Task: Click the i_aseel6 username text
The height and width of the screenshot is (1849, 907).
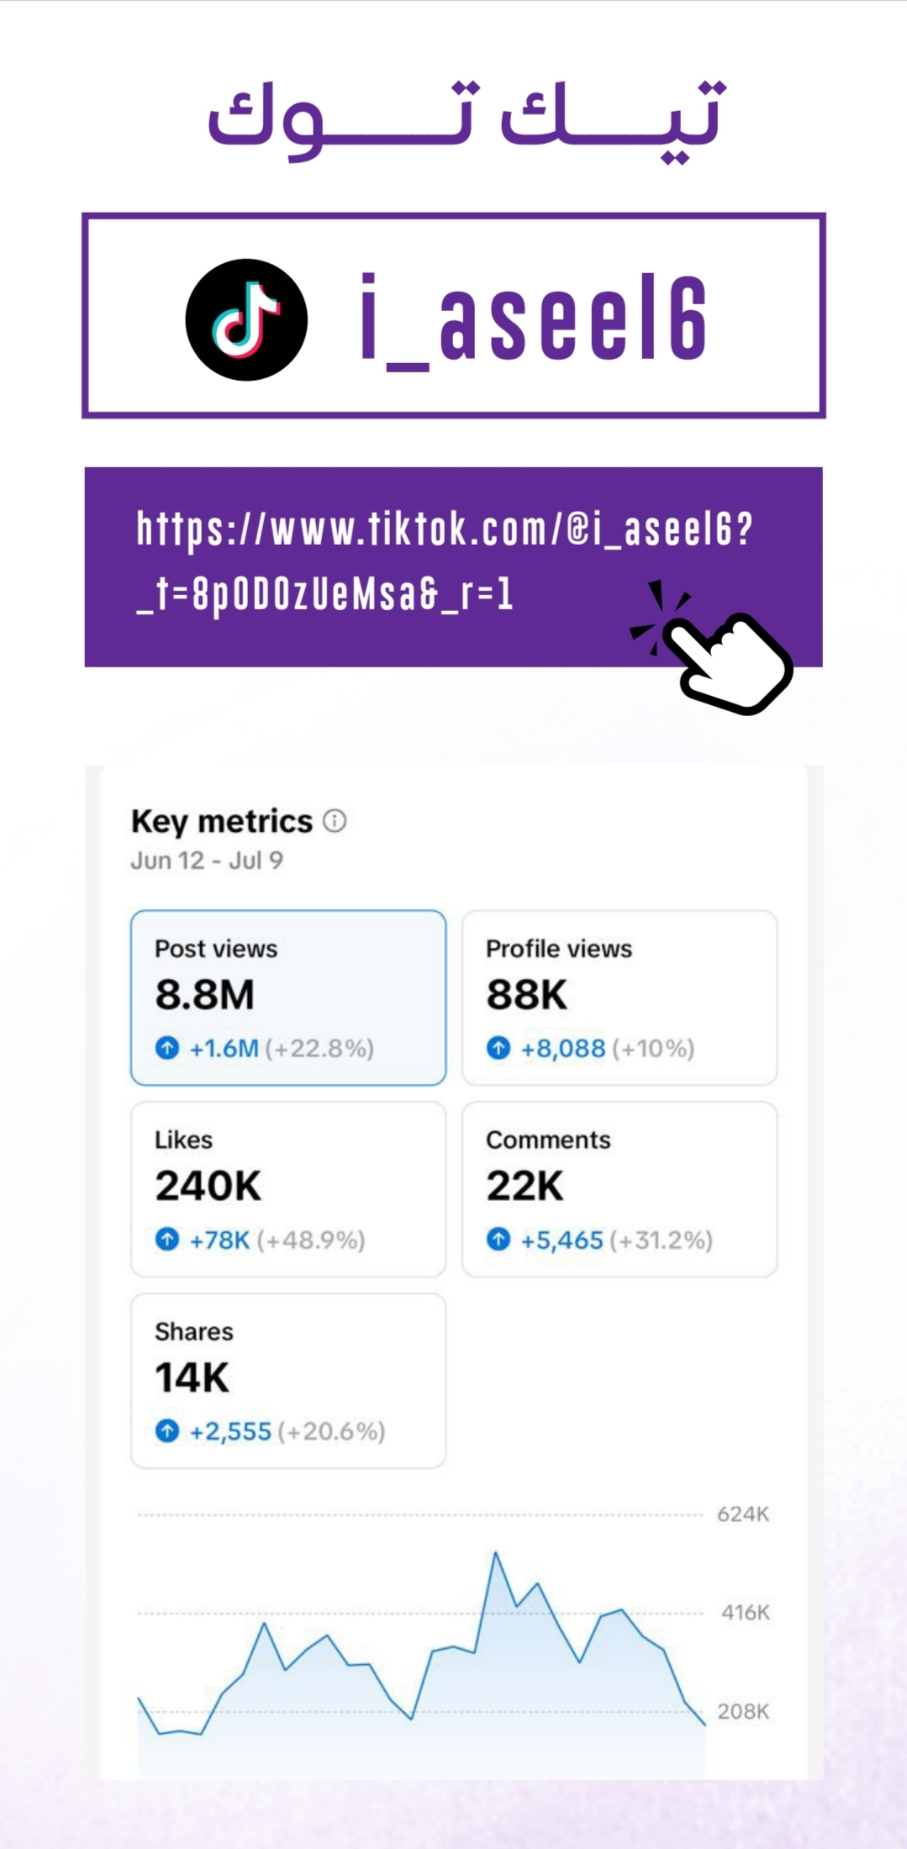Action: click(533, 319)
